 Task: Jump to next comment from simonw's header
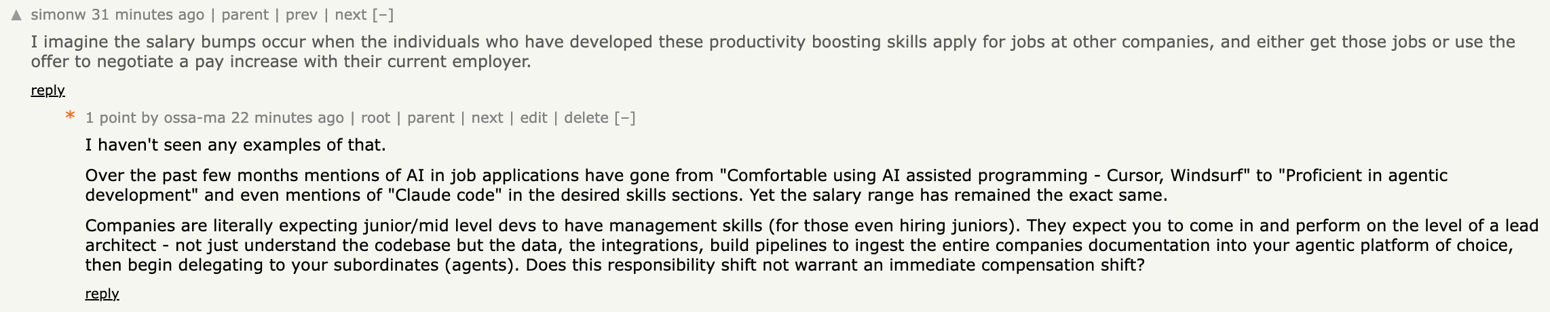click(350, 15)
